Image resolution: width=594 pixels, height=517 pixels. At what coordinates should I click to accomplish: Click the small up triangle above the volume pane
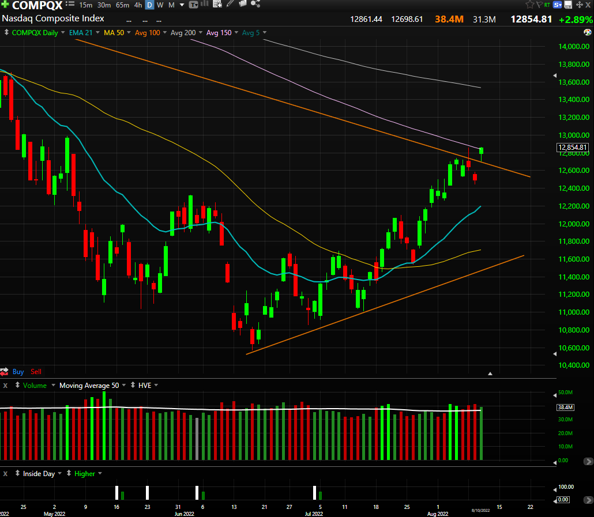490,373
